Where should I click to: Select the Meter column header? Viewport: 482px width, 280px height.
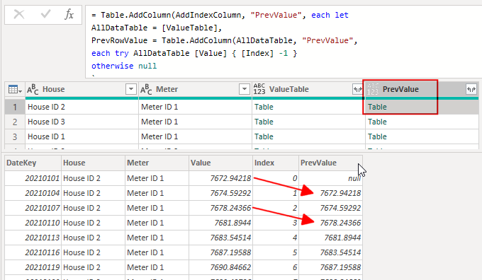[195, 90]
